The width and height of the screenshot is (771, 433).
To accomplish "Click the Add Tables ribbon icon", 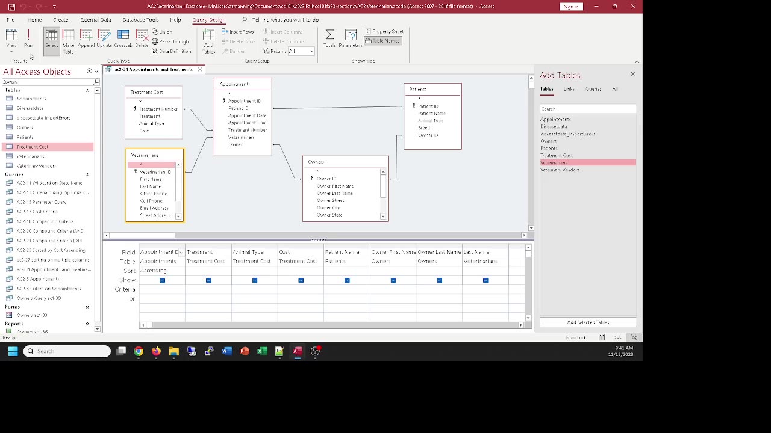I will pyautogui.click(x=208, y=41).
